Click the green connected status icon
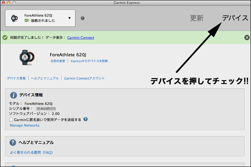 click(x=27, y=20)
